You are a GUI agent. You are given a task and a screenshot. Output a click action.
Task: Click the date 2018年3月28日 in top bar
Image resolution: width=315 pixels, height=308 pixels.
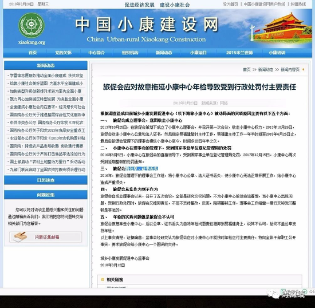pyautogui.click(x=22, y=4)
